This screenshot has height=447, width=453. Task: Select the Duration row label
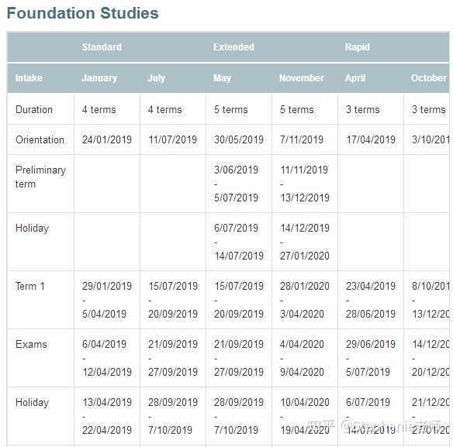pyautogui.click(x=34, y=110)
